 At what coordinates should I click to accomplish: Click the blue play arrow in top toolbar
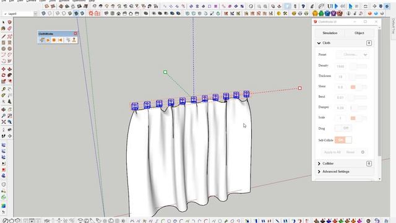[336, 6]
